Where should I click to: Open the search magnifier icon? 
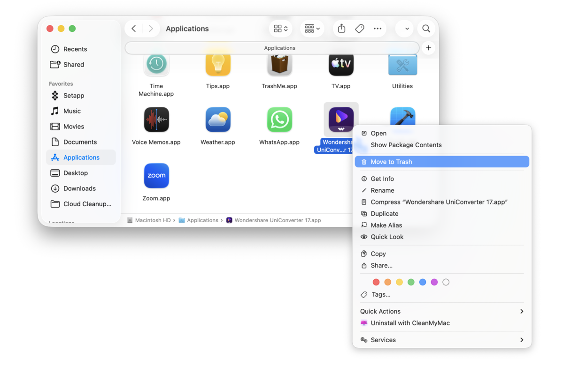click(426, 29)
